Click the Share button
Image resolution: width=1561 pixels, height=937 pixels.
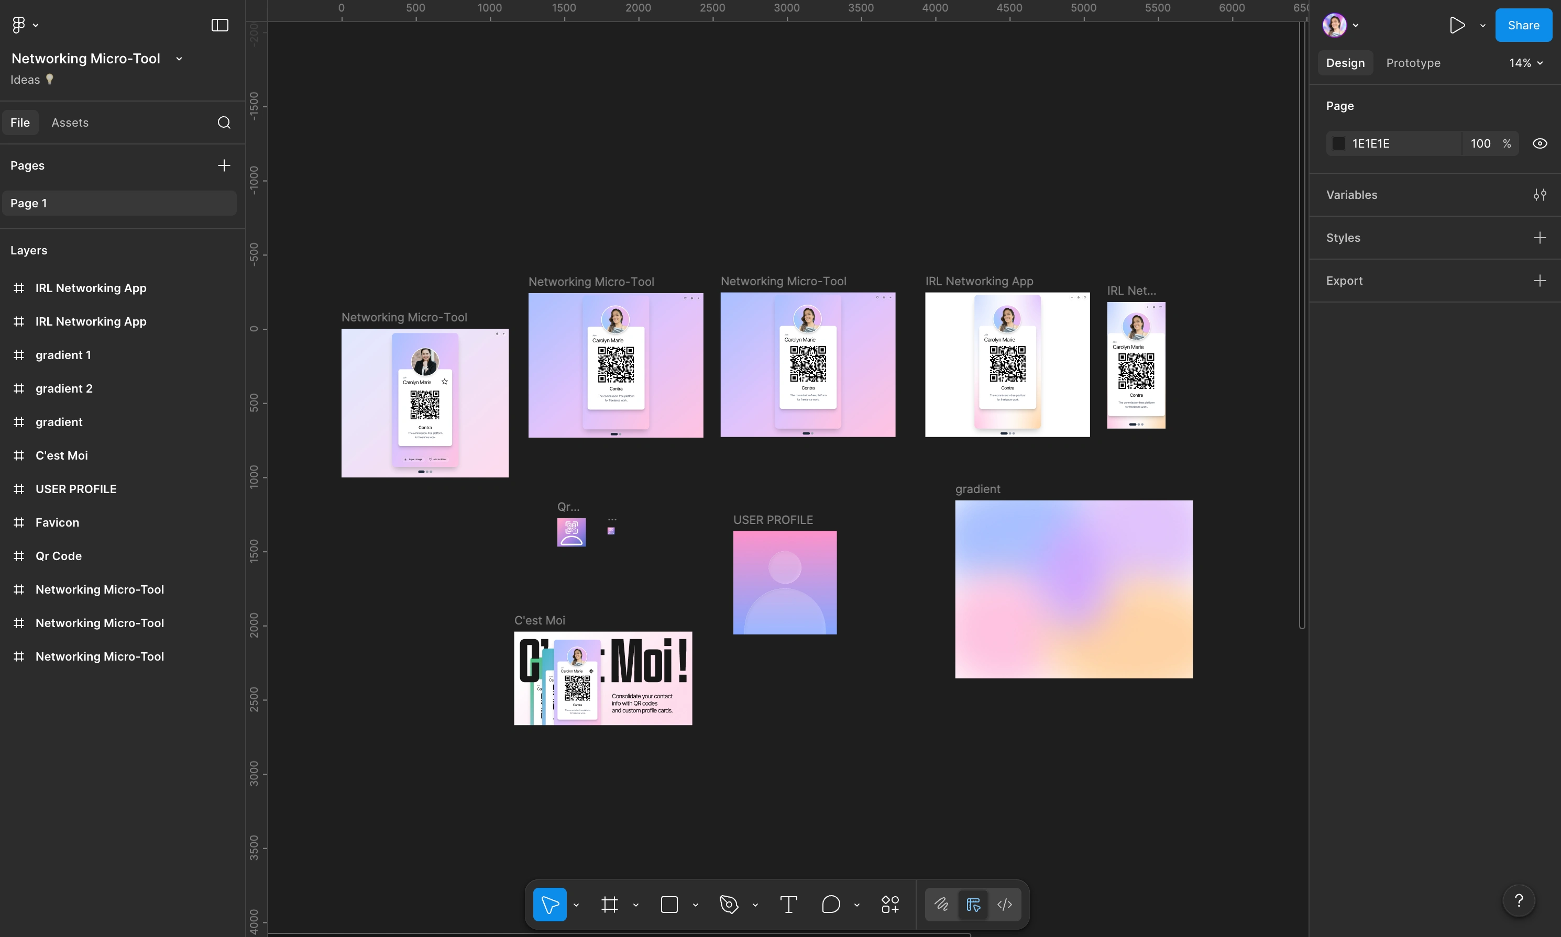(x=1522, y=25)
